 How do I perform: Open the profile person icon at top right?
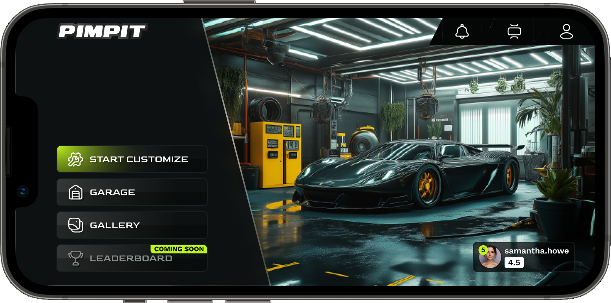[566, 31]
